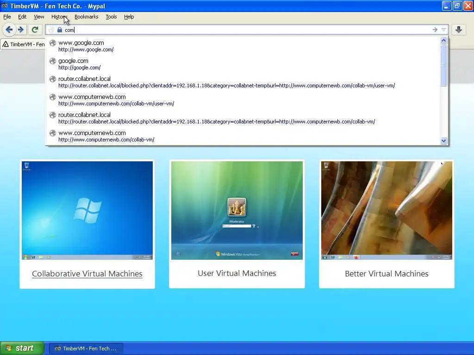Screen dimensions: 474x355
Task: Open the Better Virtual Machines link
Action: pos(387,274)
